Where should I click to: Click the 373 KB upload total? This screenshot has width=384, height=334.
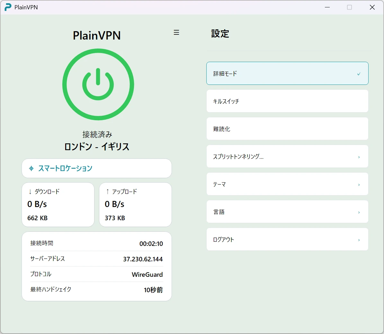pos(115,218)
